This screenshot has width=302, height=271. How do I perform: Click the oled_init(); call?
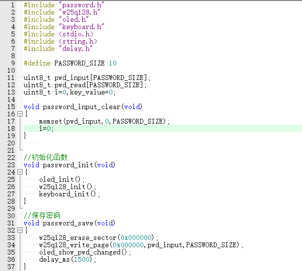coord(62,180)
